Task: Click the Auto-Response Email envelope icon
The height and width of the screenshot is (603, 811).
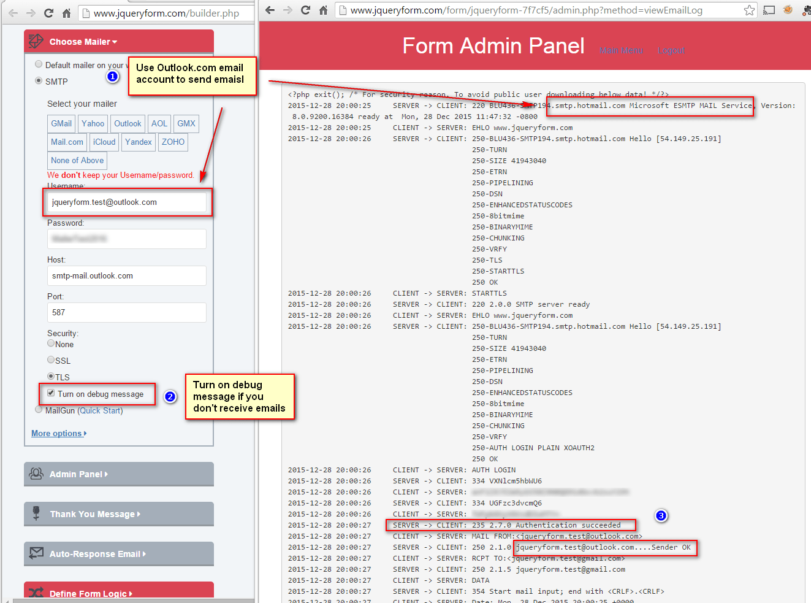Action: [x=36, y=553]
